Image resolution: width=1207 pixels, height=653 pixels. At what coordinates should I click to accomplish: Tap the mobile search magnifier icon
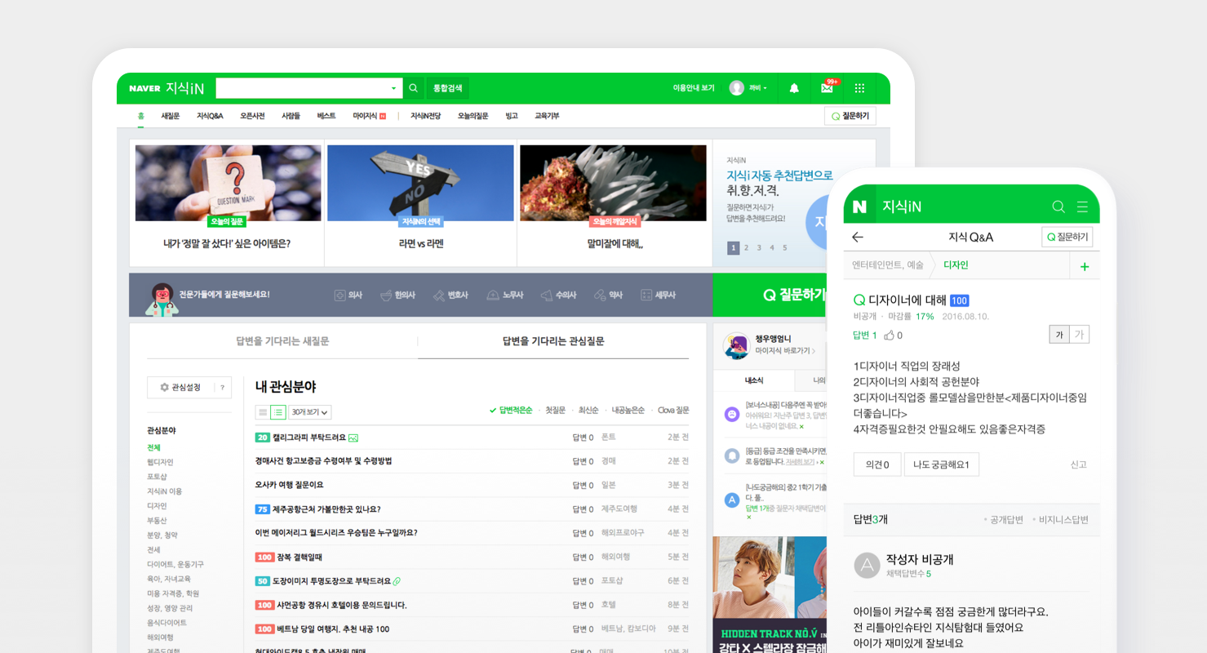coord(1058,207)
